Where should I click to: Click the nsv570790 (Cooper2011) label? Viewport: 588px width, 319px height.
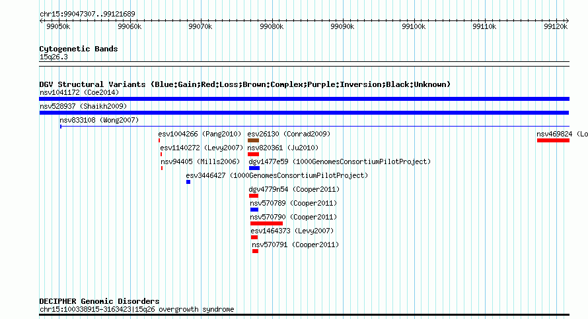pyautogui.click(x=293, y=217)
